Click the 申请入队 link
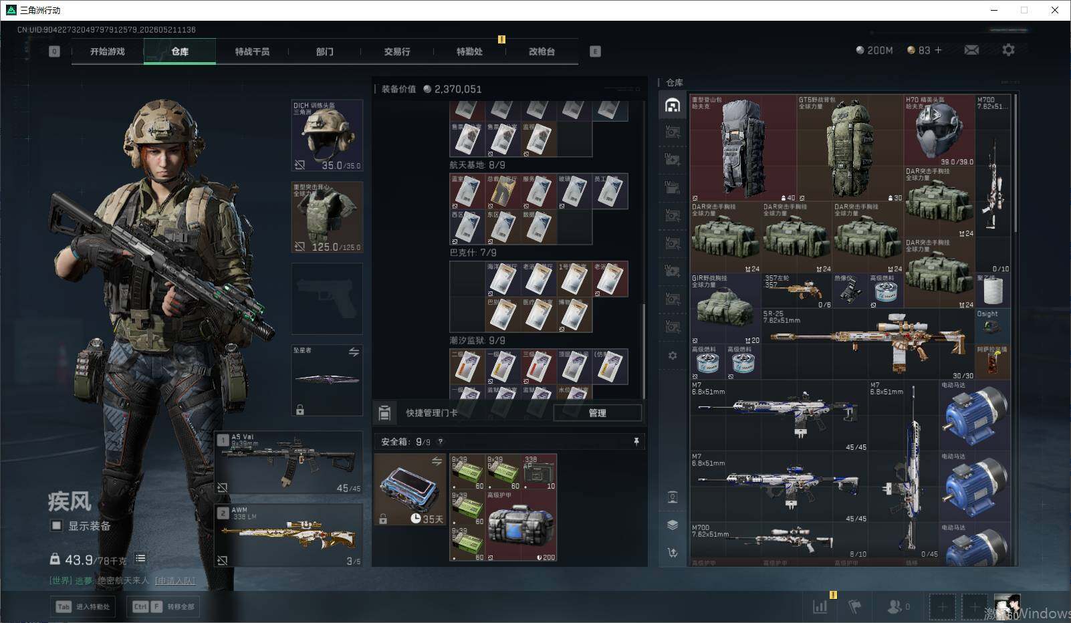 point(175,580)
